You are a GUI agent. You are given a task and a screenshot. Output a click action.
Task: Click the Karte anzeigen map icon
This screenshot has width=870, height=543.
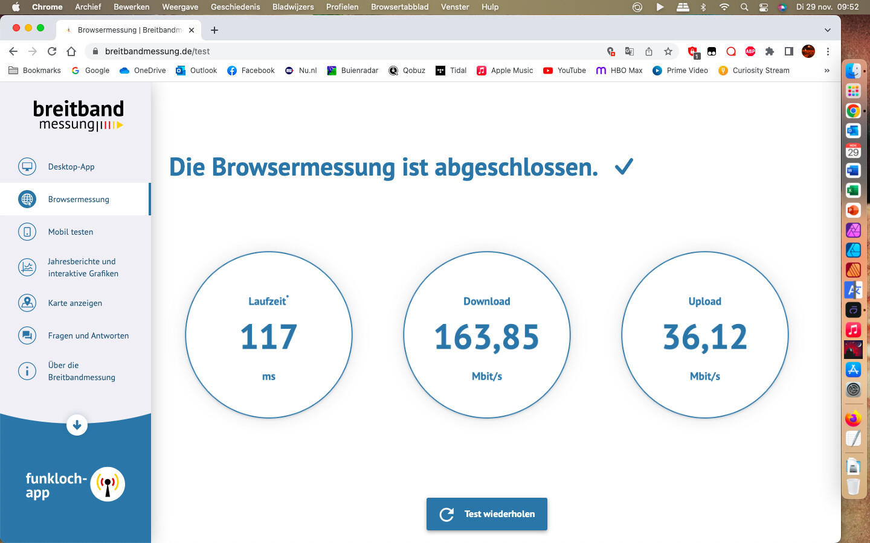27,303
